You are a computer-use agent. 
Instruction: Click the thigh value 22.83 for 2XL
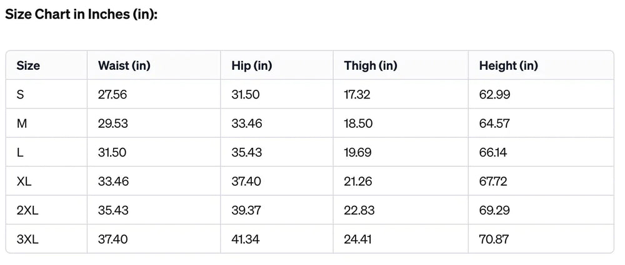point(359,210)
